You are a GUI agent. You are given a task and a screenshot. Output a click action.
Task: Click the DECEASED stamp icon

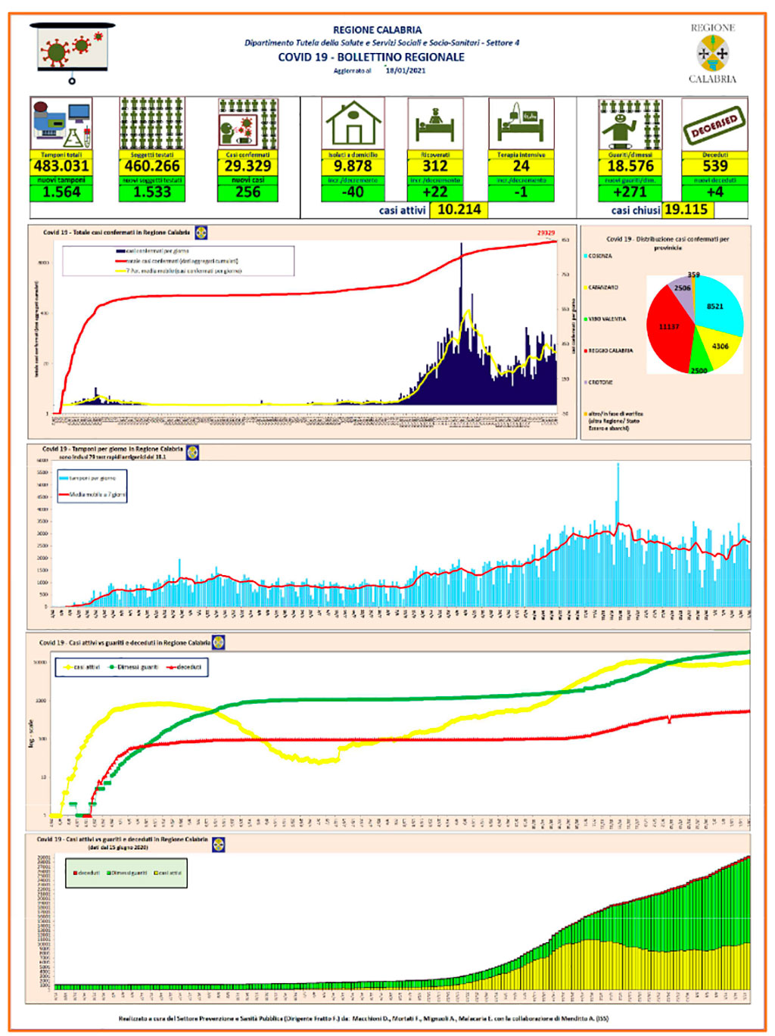click(714, 124)
